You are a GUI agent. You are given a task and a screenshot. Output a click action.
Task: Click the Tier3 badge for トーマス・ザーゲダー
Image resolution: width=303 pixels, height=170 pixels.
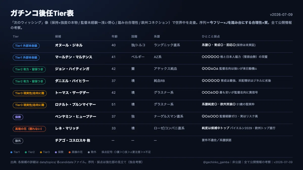pos(30,93)
